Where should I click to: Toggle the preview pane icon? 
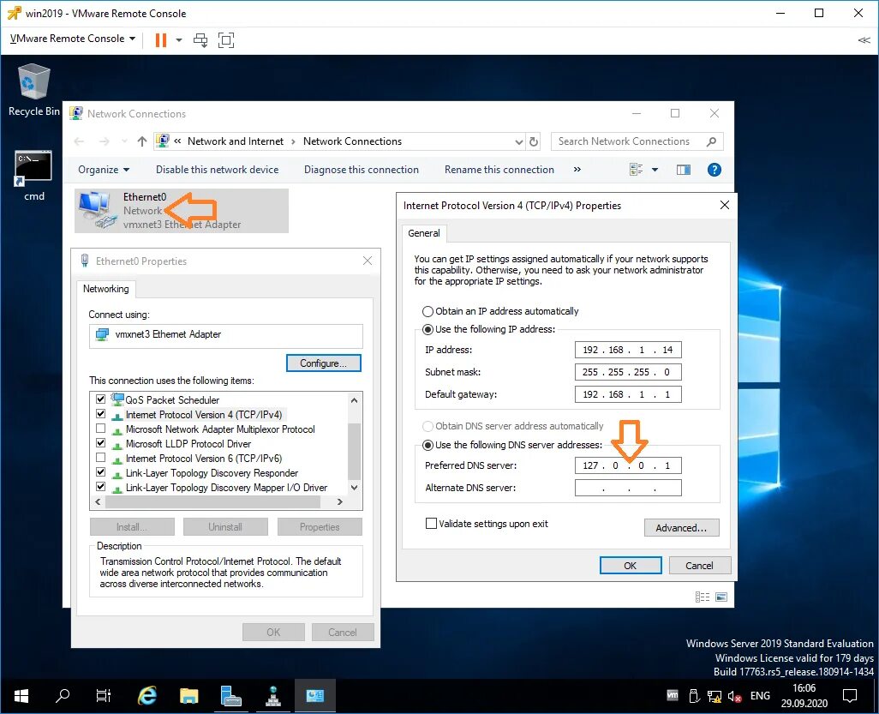pos(684,170)
